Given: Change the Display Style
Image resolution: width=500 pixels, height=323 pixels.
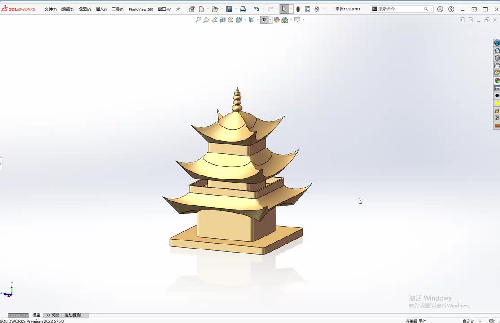Looking at the screenshot, I should pos(252,20).
